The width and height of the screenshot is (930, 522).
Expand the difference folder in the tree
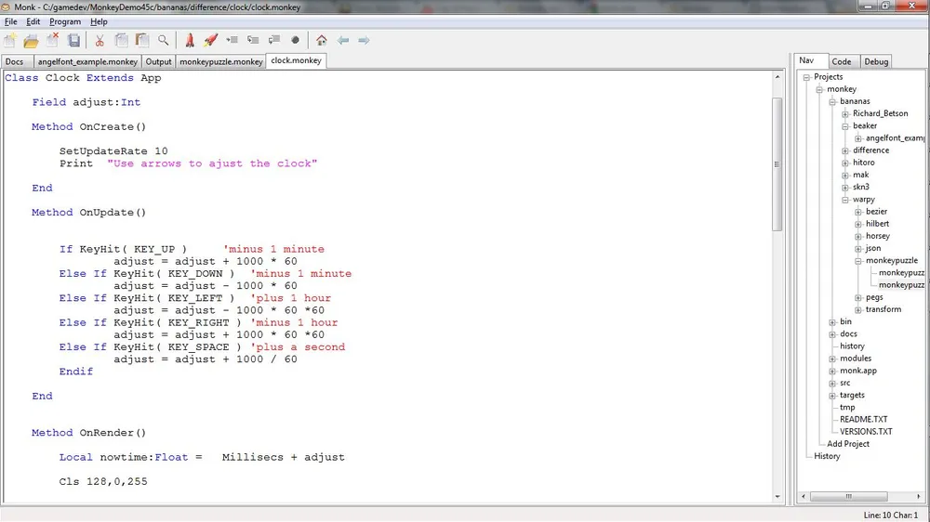[x=845, y=150]
